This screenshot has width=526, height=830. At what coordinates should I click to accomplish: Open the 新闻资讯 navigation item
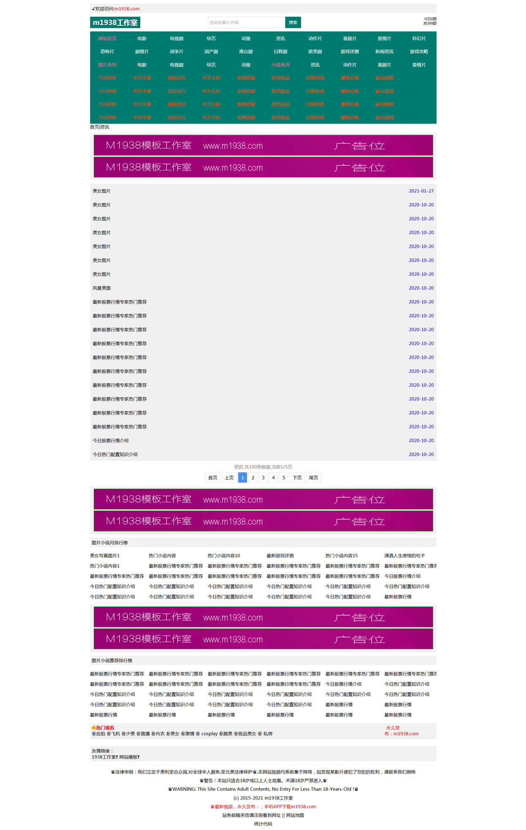pos(384,52)
